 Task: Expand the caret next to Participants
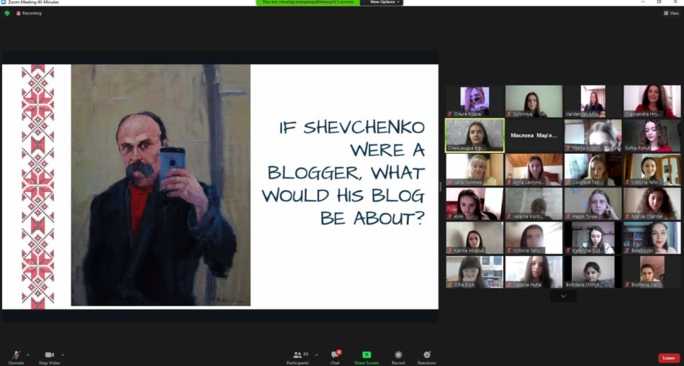316,354
